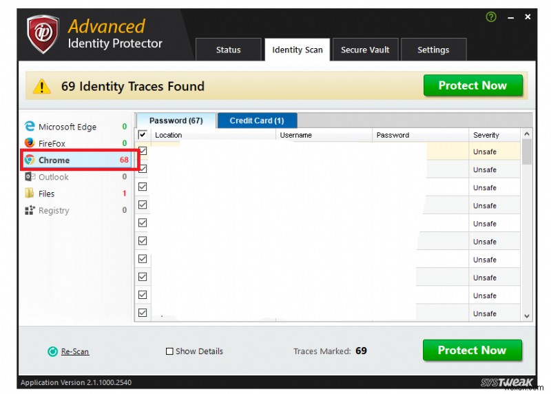
Task: Minimize the Identity Protector window
Action: click(x=510, y=17)
